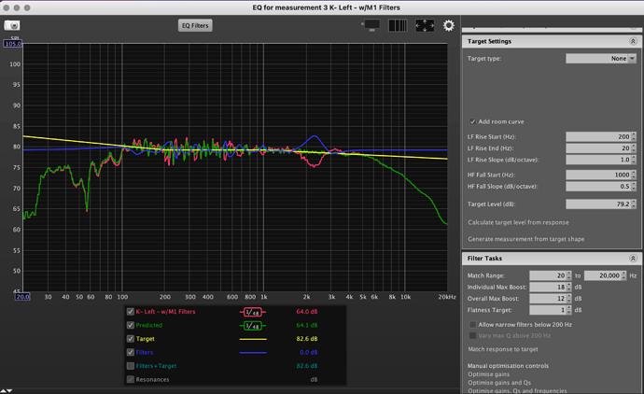The height and width of the screenshot is (394, 644).
Task: Adjust Flatness Target stepper
Action: 568,310
